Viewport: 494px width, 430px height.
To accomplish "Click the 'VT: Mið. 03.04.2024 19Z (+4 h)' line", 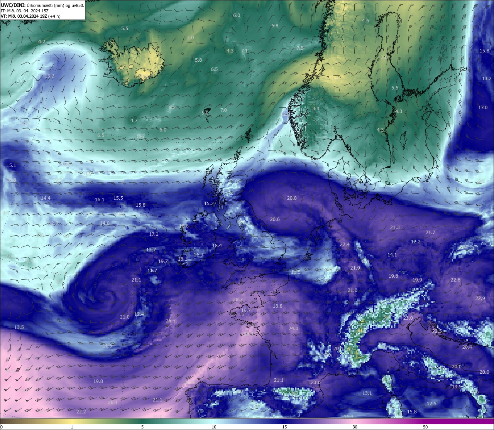I will click(x=30, y=16).
